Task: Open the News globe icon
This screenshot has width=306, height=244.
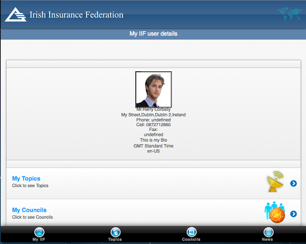Action: point(268,232)
